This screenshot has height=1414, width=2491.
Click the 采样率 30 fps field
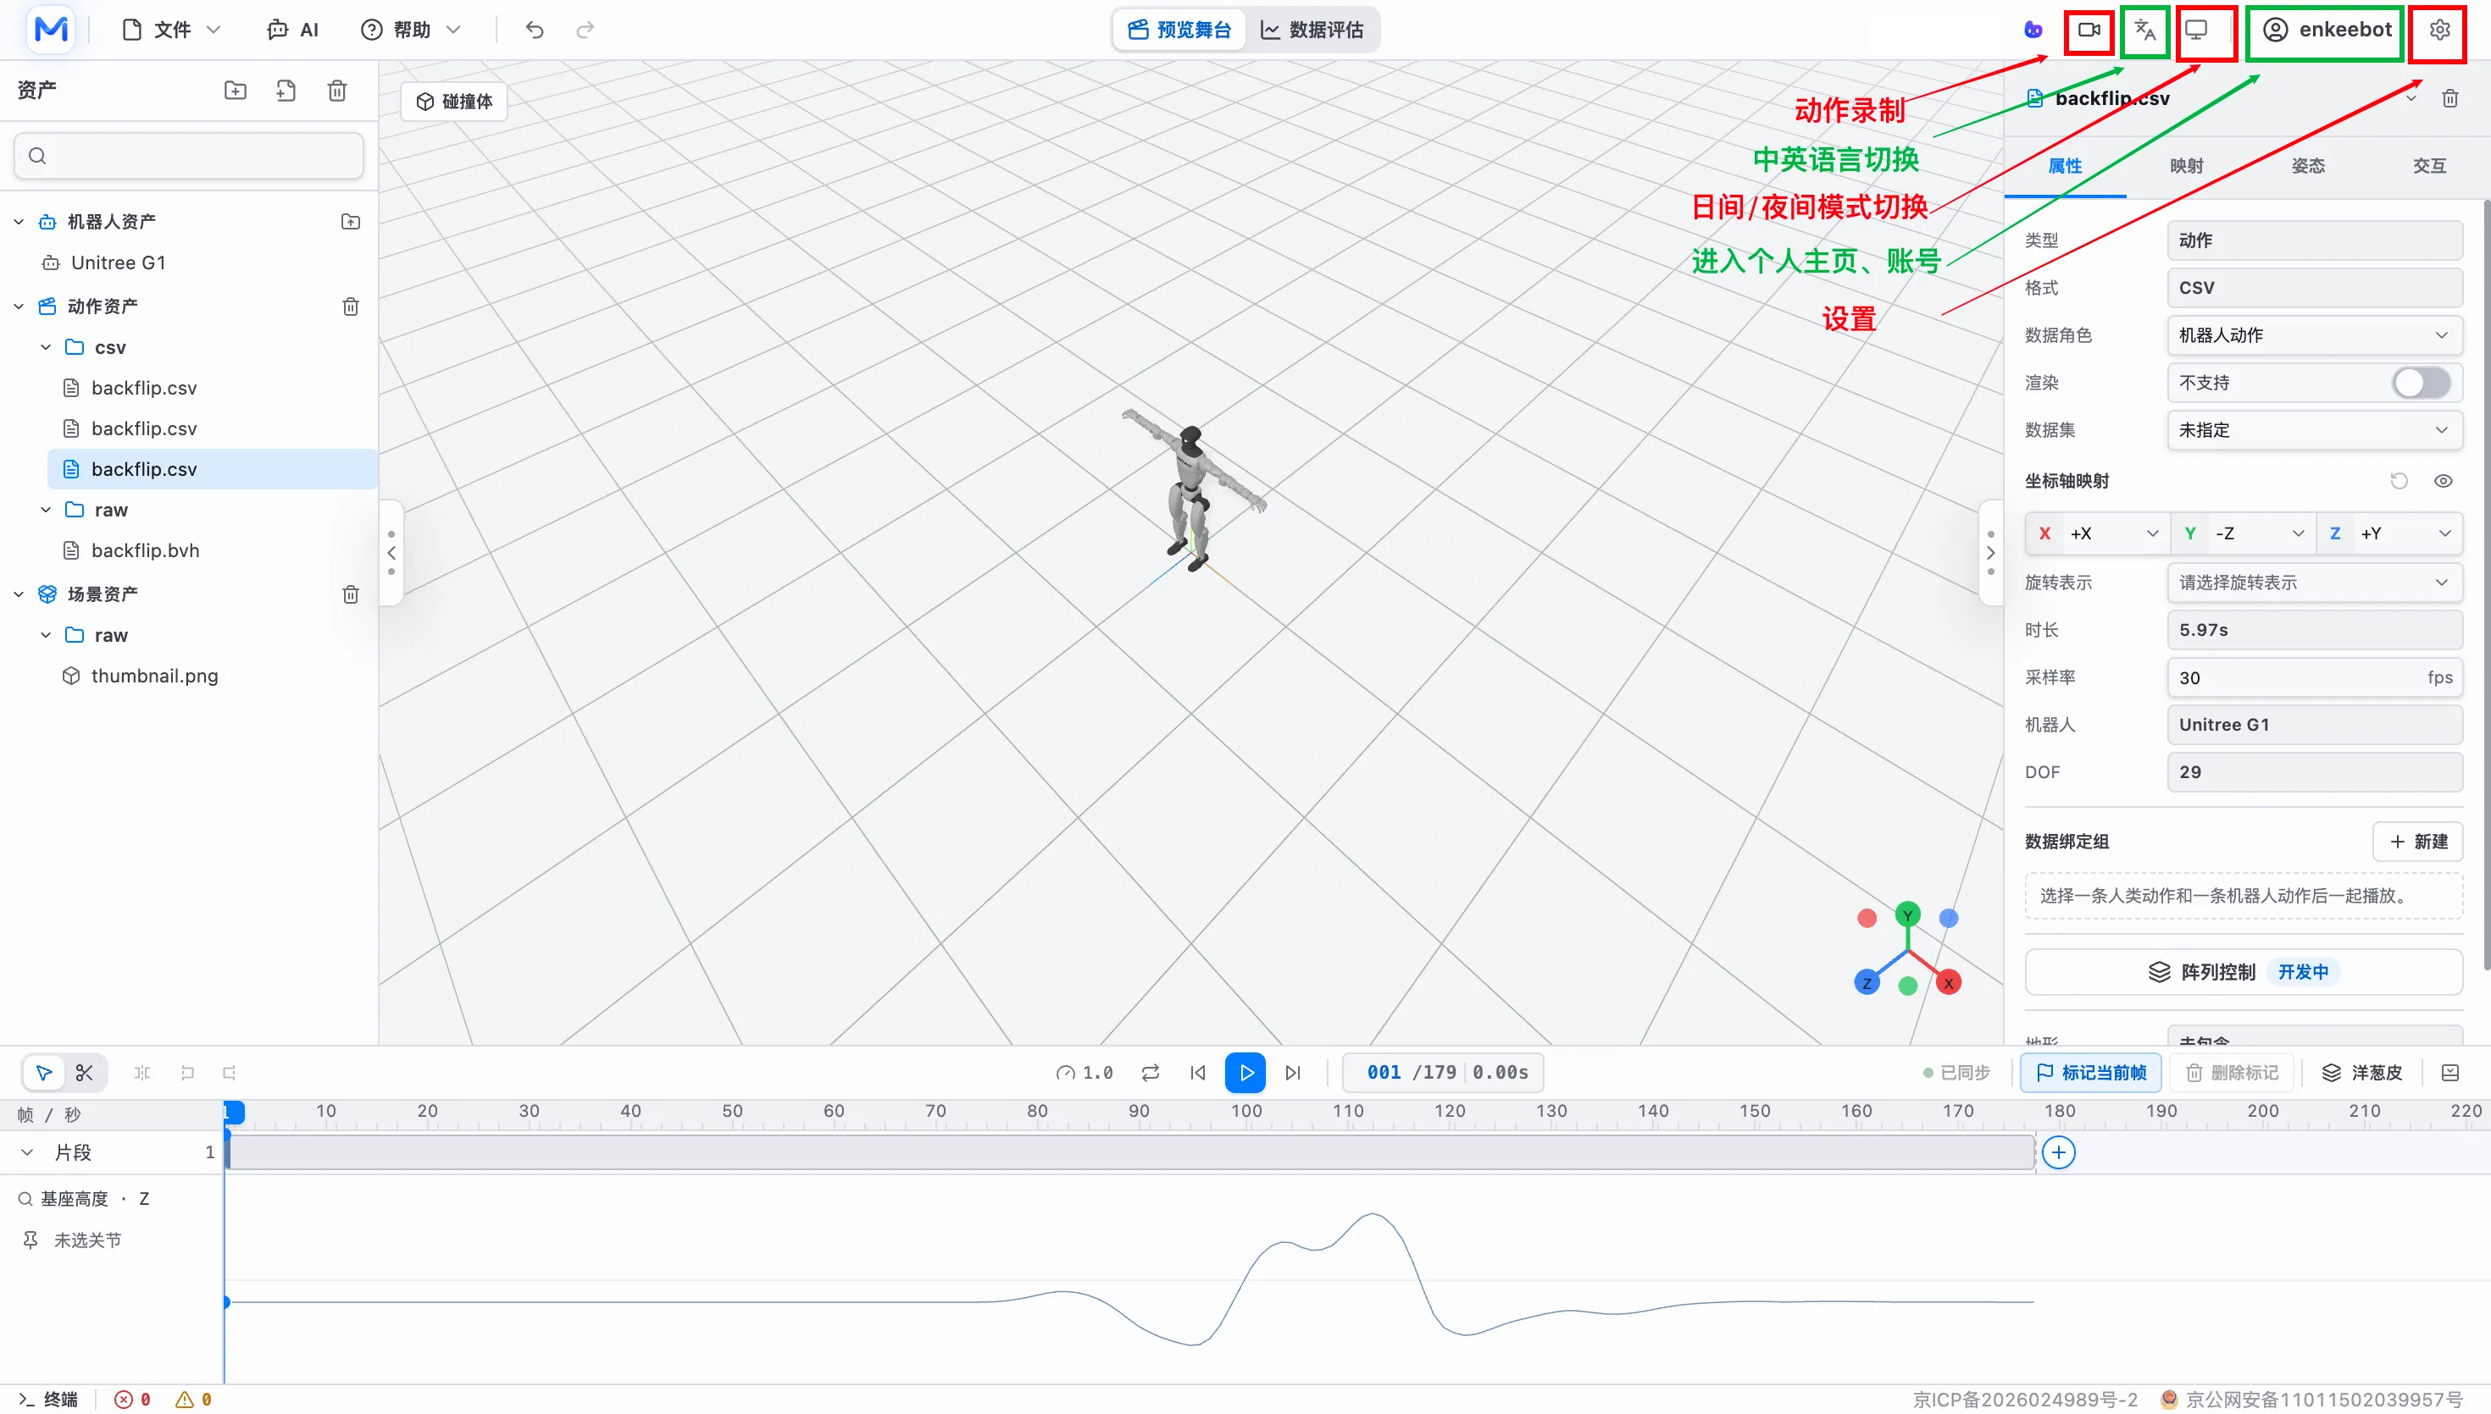tap(2314, 678)
